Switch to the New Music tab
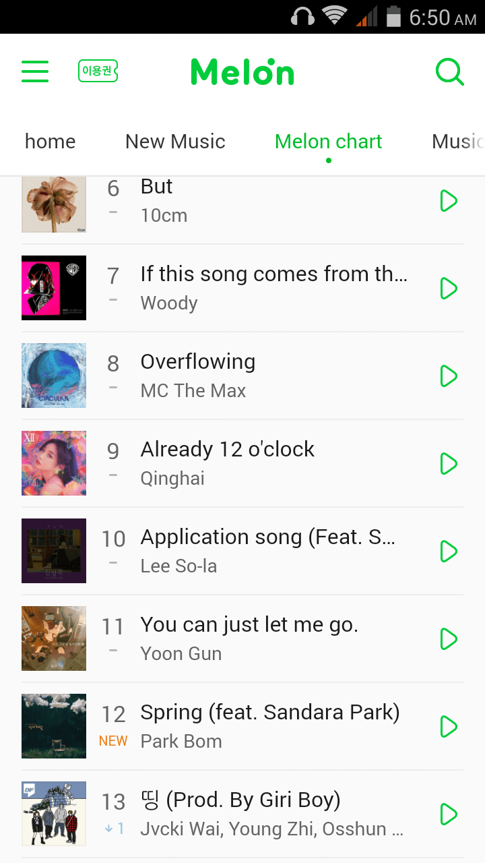 (175, 142)
